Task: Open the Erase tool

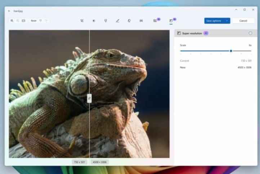Action: (x=129, y=21)
